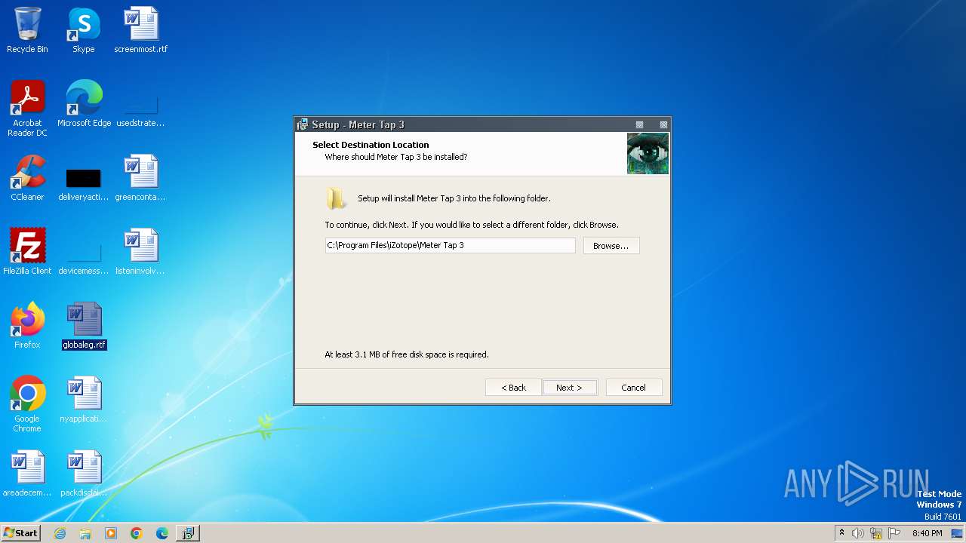This screenshot has height=543, width=966.
Task: Select the globaleg.rtf desktop file
Action: click(x=84, y=325)
